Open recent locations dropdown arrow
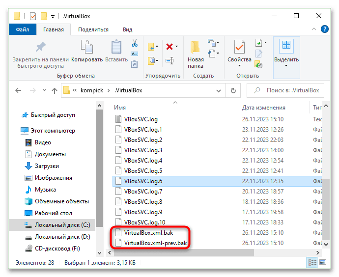Viewport: 339px width, 277px height. tap(44, 90)
